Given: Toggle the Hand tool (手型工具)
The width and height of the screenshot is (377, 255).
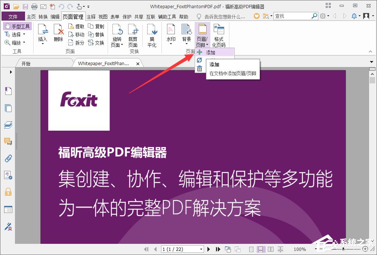Looking at the screenshot, I should coord(17,26).
